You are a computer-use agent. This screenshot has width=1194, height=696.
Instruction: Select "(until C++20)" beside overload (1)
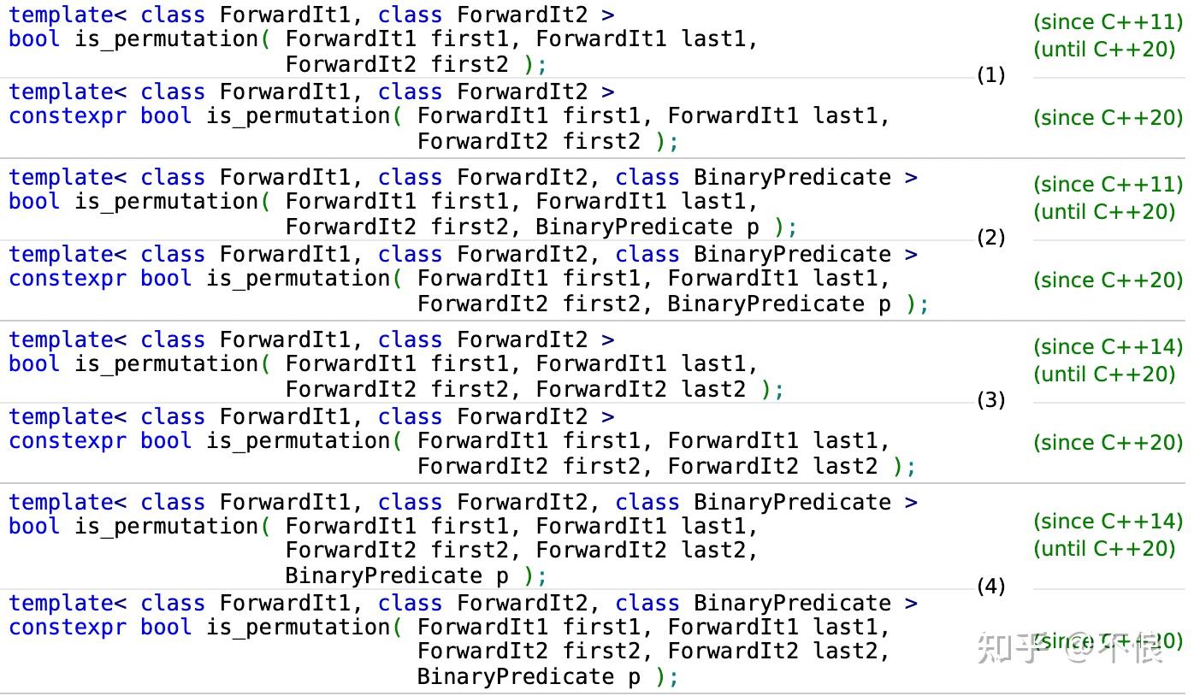pos(1105,50)
